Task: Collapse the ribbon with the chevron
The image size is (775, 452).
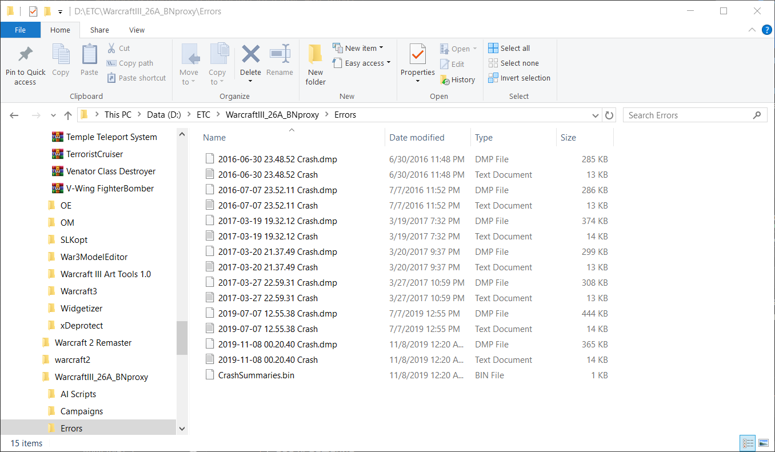Action: (753, 30)
